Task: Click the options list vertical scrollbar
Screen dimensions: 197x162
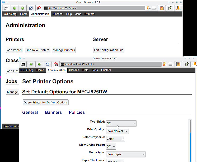Action: [x=190, y=141]
